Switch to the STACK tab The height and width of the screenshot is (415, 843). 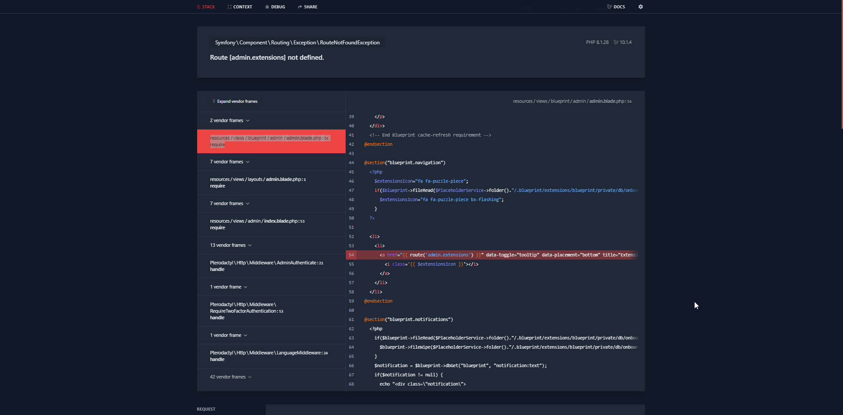[x=206, y=7]
